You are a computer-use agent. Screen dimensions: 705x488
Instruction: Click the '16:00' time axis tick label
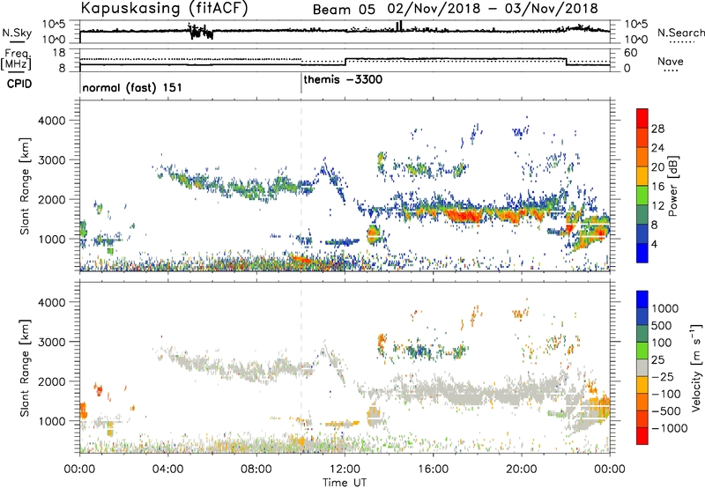pyautogui.click(x=433, y=470)
